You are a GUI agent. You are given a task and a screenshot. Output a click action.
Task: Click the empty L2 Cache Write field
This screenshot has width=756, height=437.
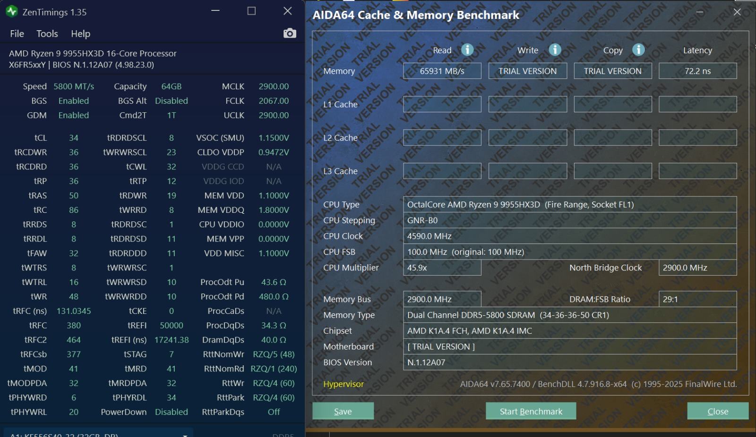coord(528,138)
